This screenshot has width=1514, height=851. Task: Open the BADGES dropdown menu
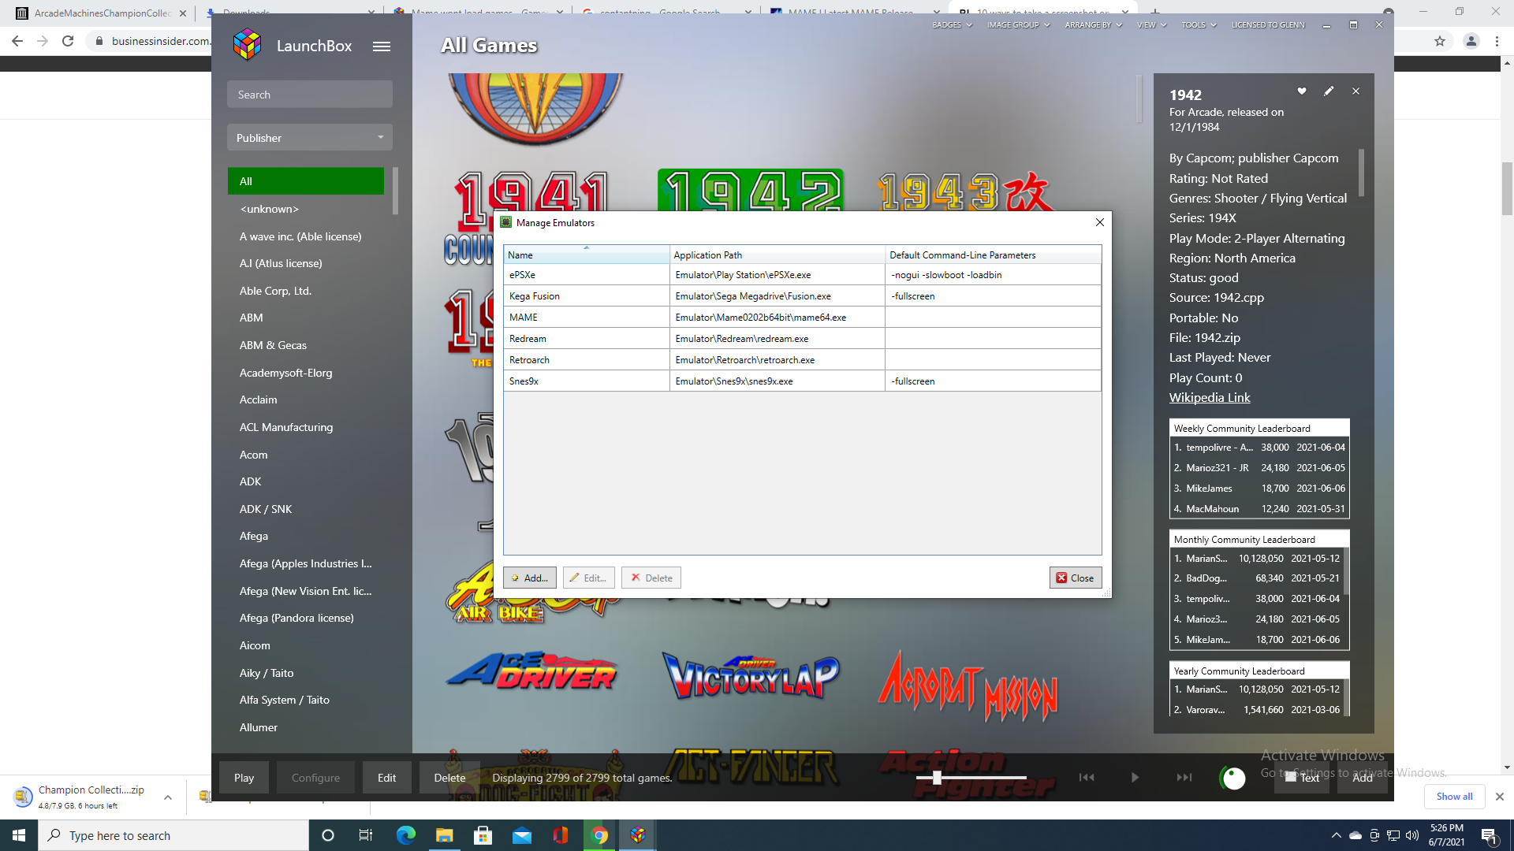tap(952, 25)
